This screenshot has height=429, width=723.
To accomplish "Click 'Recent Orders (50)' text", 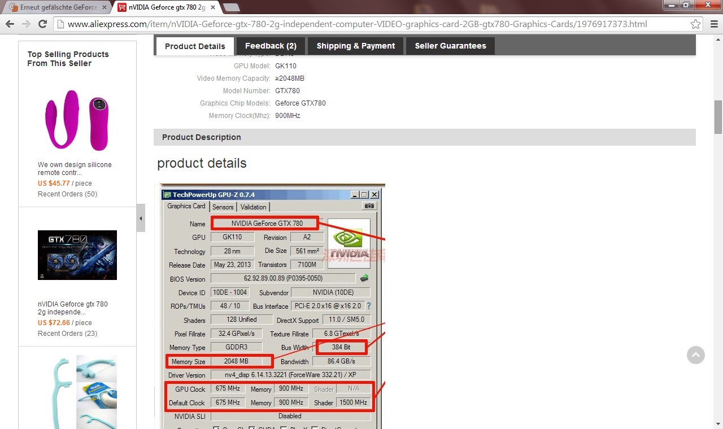I will pyautogui.click(x=67, y=194).
